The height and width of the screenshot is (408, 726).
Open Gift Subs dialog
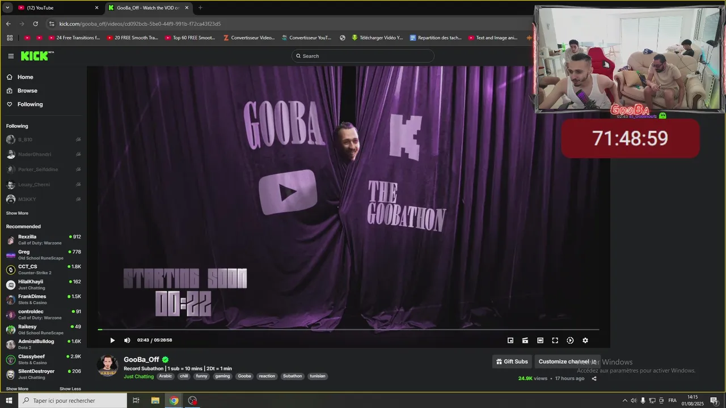[512, 362]
